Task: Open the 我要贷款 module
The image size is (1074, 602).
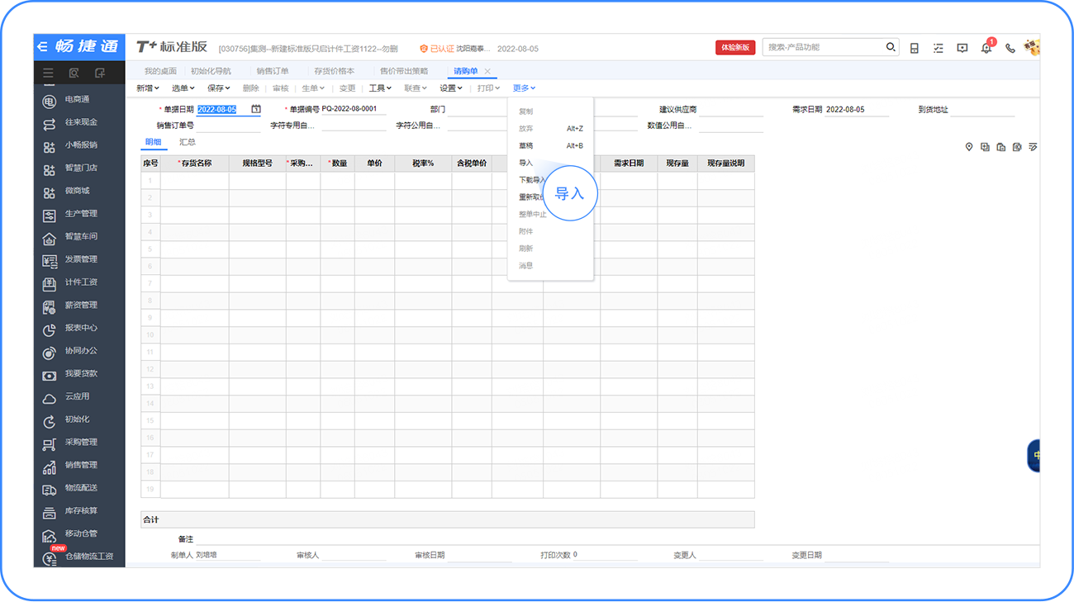Action: (79, 373)
